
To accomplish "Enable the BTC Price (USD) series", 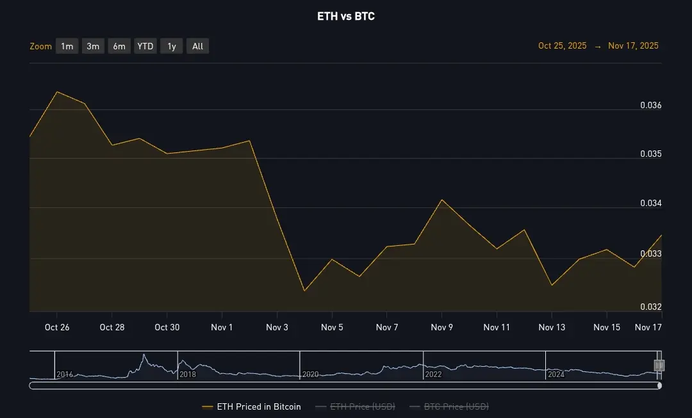I will [456, 406].
